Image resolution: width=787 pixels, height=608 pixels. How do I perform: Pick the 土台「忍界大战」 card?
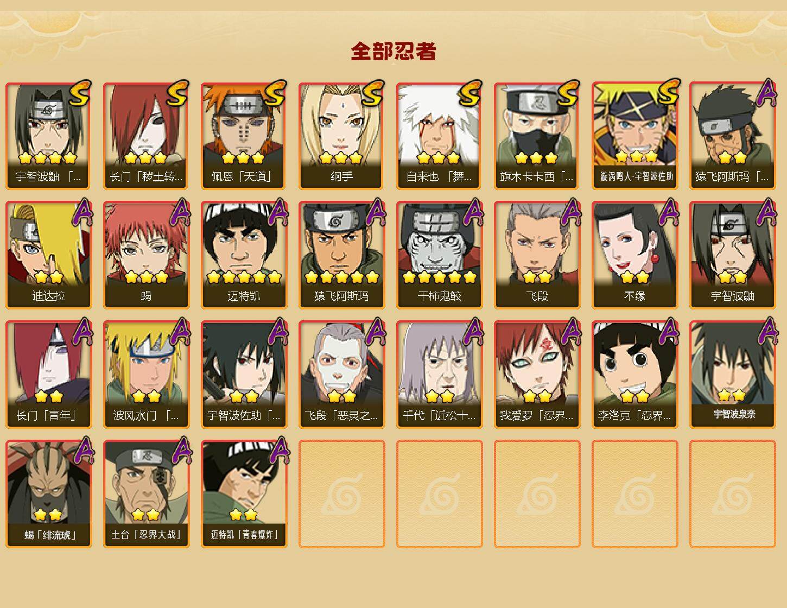pos(146,494)
